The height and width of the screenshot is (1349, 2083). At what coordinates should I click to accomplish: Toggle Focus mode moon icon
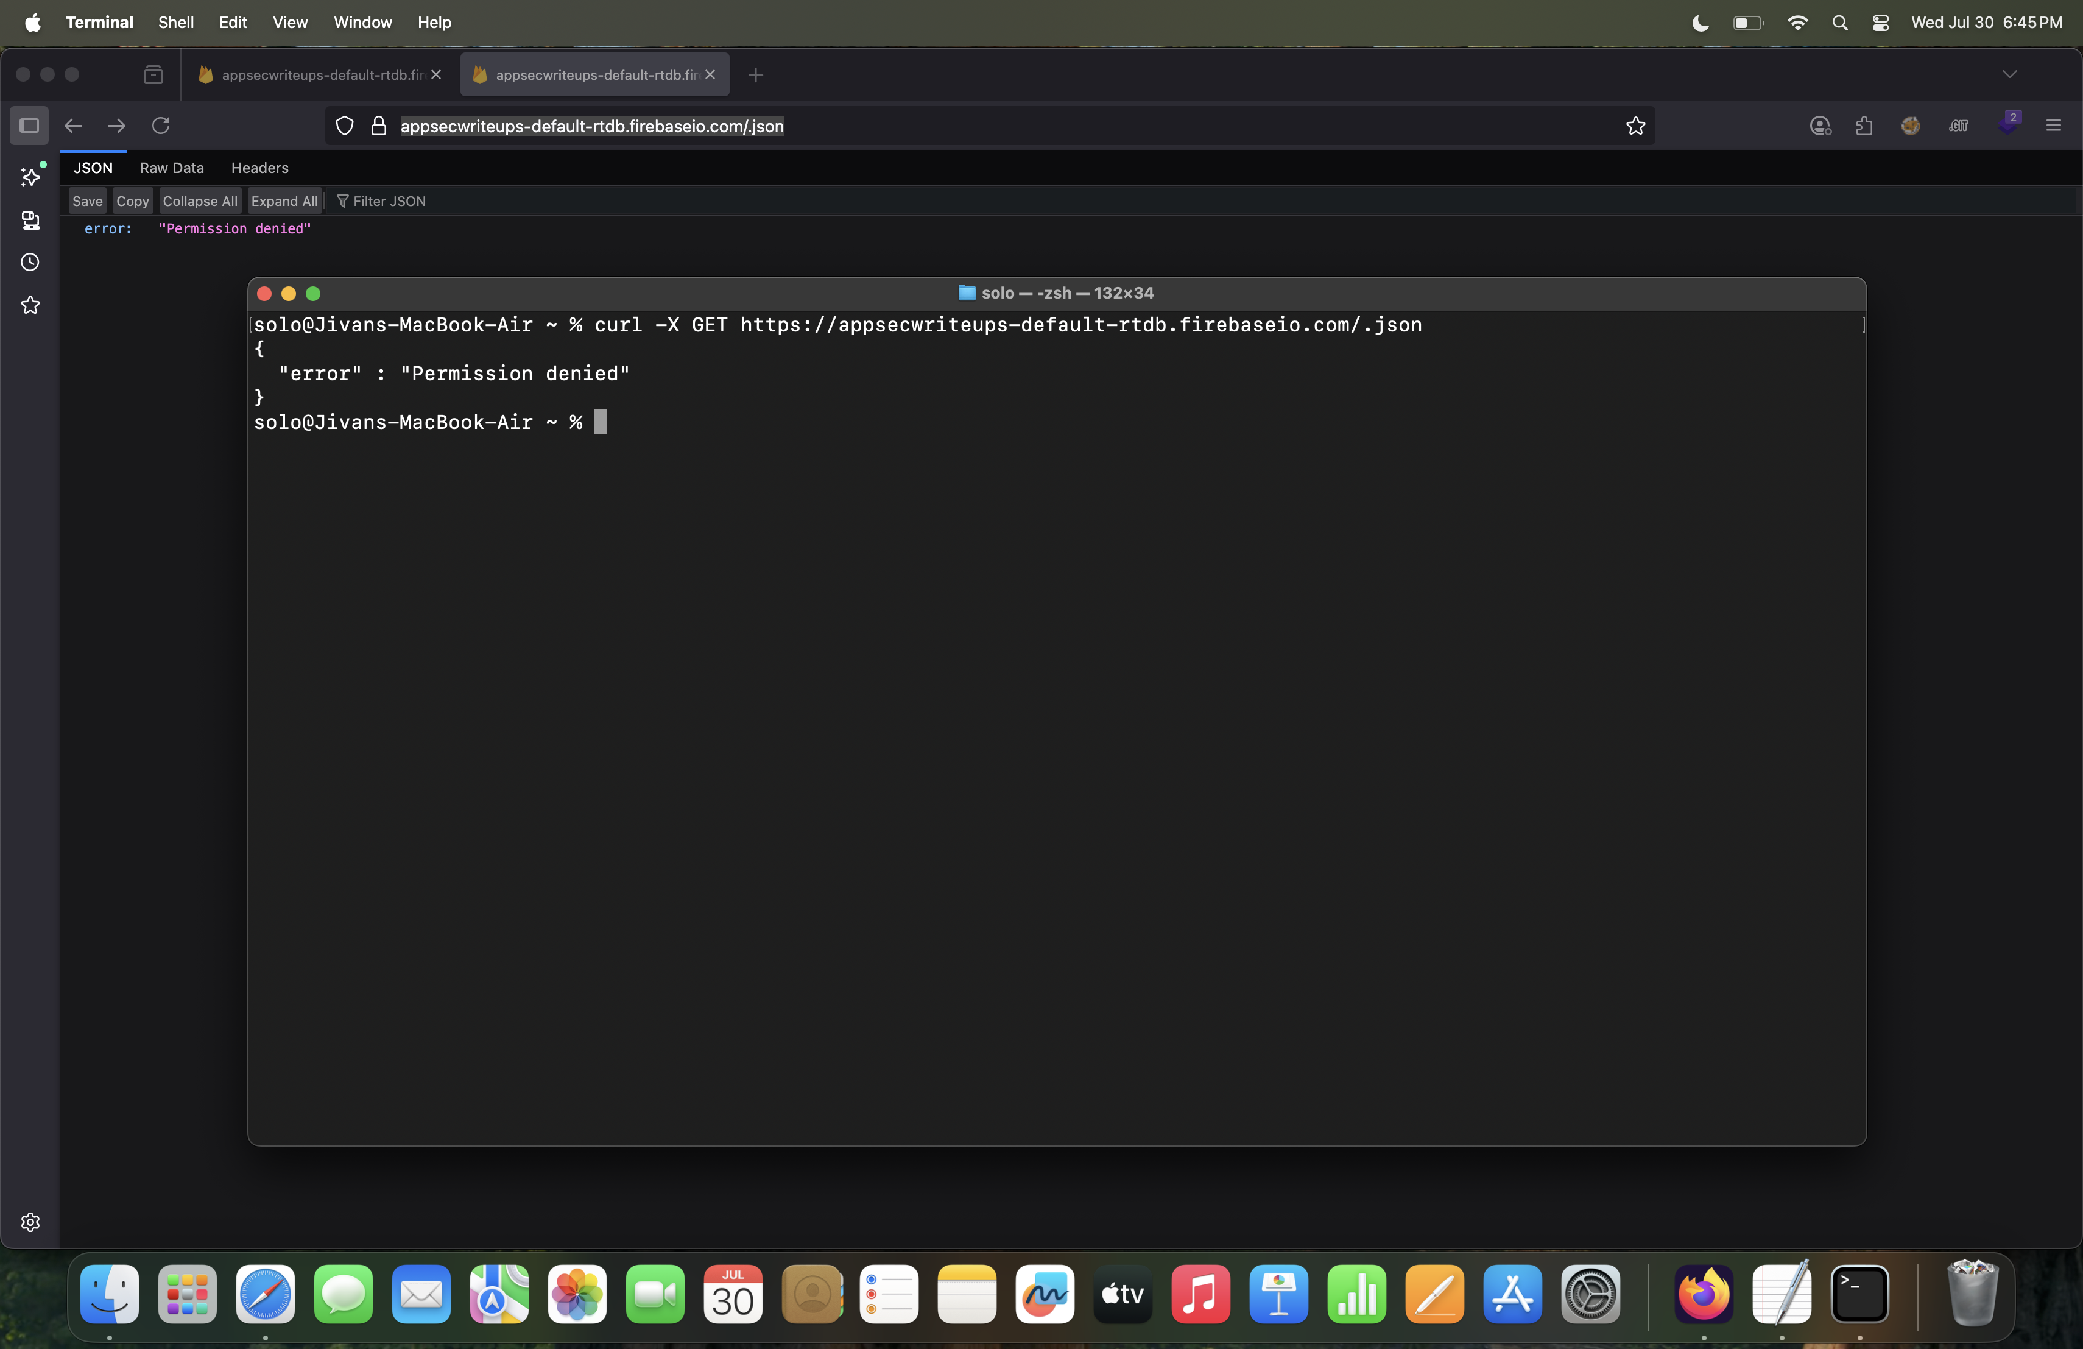point(1700,23)
